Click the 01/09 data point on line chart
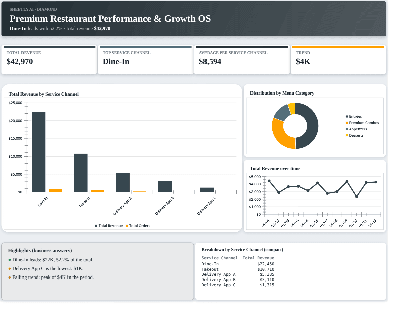412x309 pixels. pos(347,181)
